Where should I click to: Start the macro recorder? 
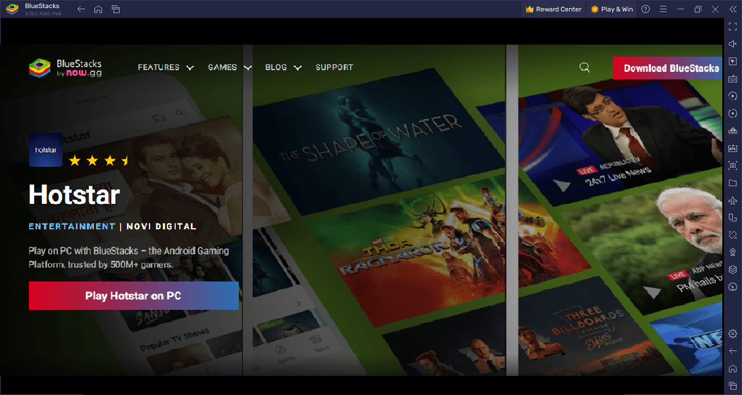pos(732,96)
